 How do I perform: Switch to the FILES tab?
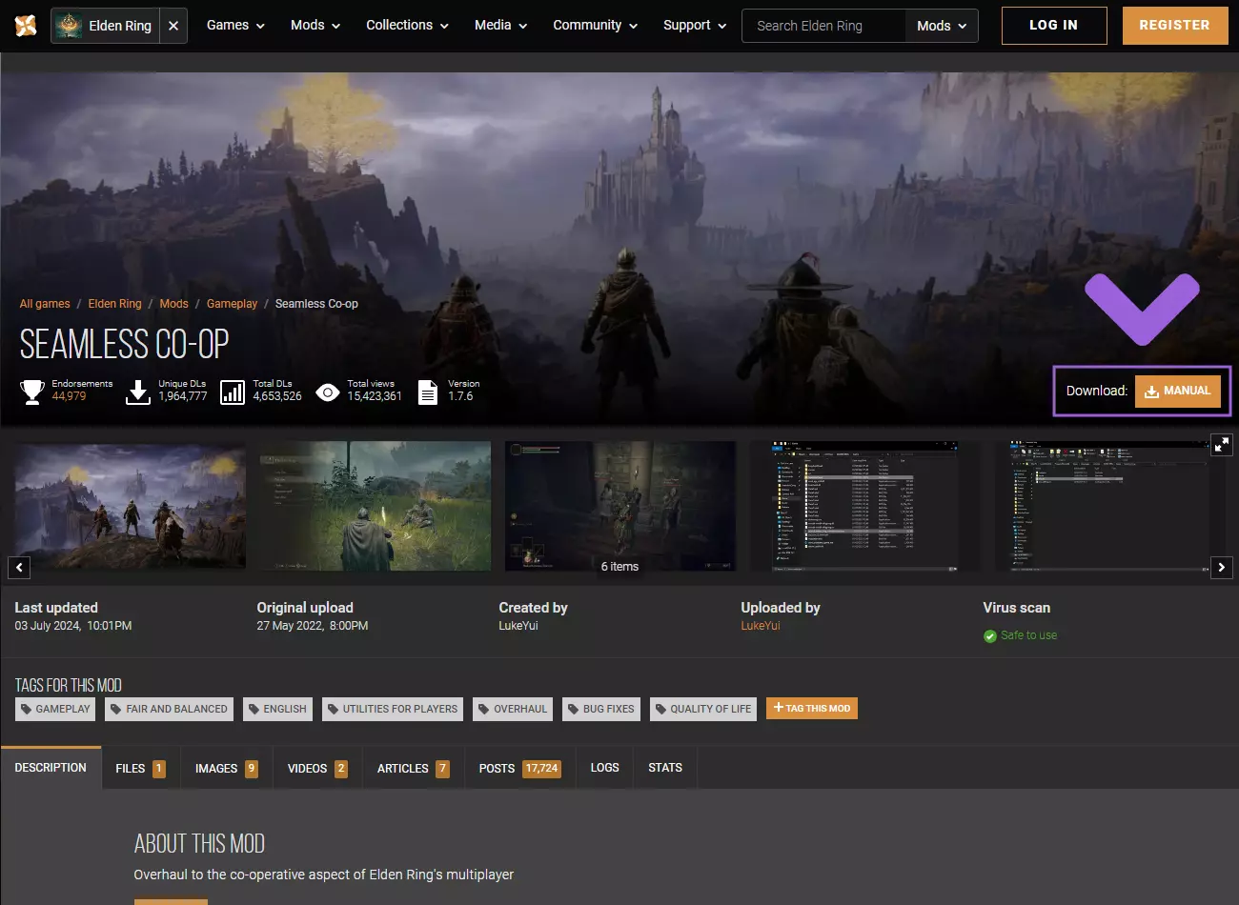coord(140,768)
